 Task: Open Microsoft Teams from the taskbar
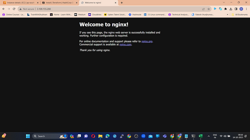point(165,136)
